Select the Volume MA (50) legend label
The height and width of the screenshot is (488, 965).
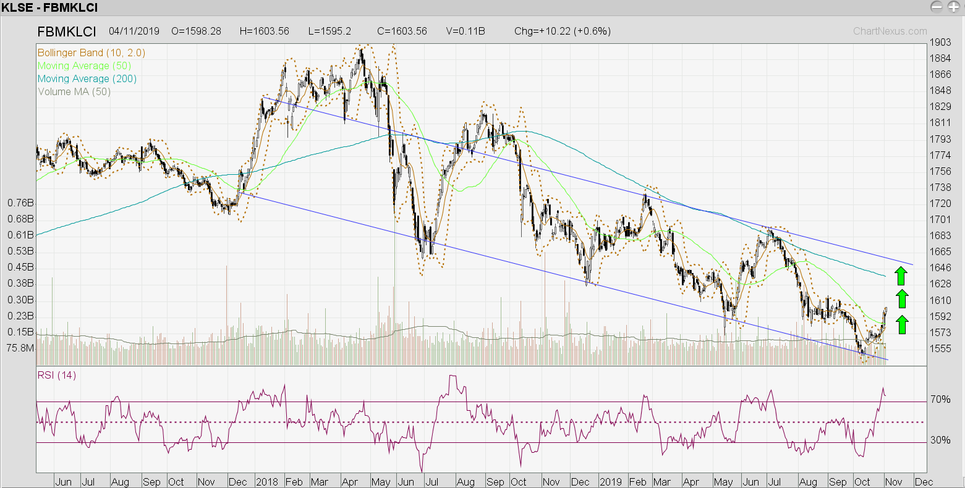coord(74,91)
